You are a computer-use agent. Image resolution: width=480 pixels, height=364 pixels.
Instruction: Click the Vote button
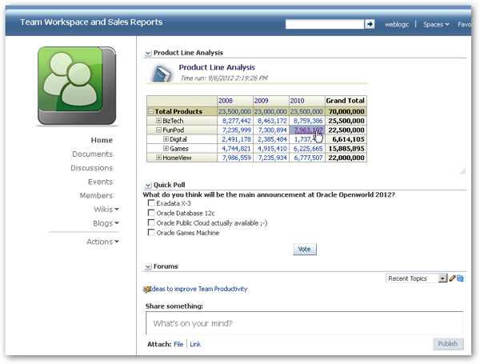[305, 249]
